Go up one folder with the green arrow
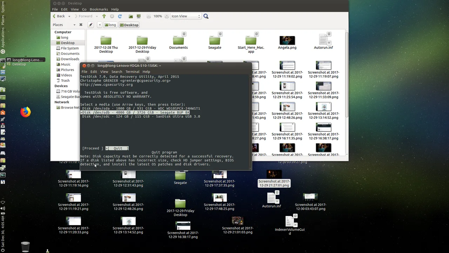 pos(104,16)
